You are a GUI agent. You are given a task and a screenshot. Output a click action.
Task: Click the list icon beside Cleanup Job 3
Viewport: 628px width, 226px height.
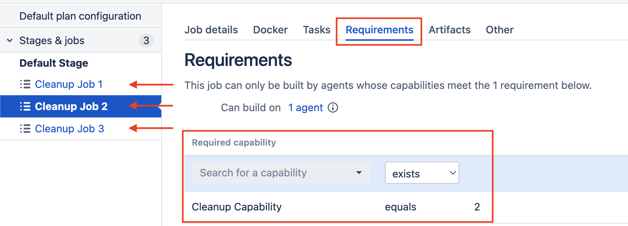coord(25,129)
